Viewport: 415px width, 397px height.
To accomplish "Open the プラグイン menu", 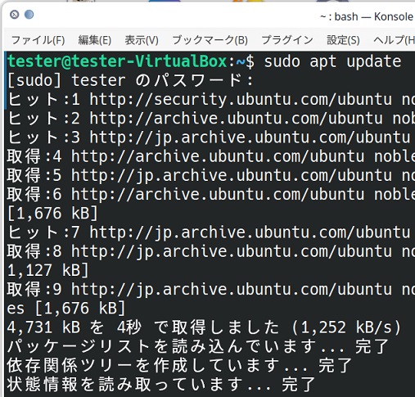I will pyautogui.click(x=287, y=40).
